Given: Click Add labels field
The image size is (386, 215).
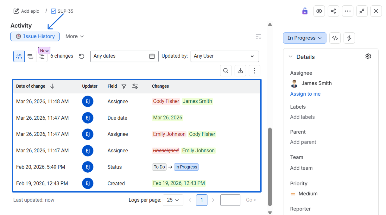Looking at the screenshot, I should pyautogui.click(x=302, y=117).
